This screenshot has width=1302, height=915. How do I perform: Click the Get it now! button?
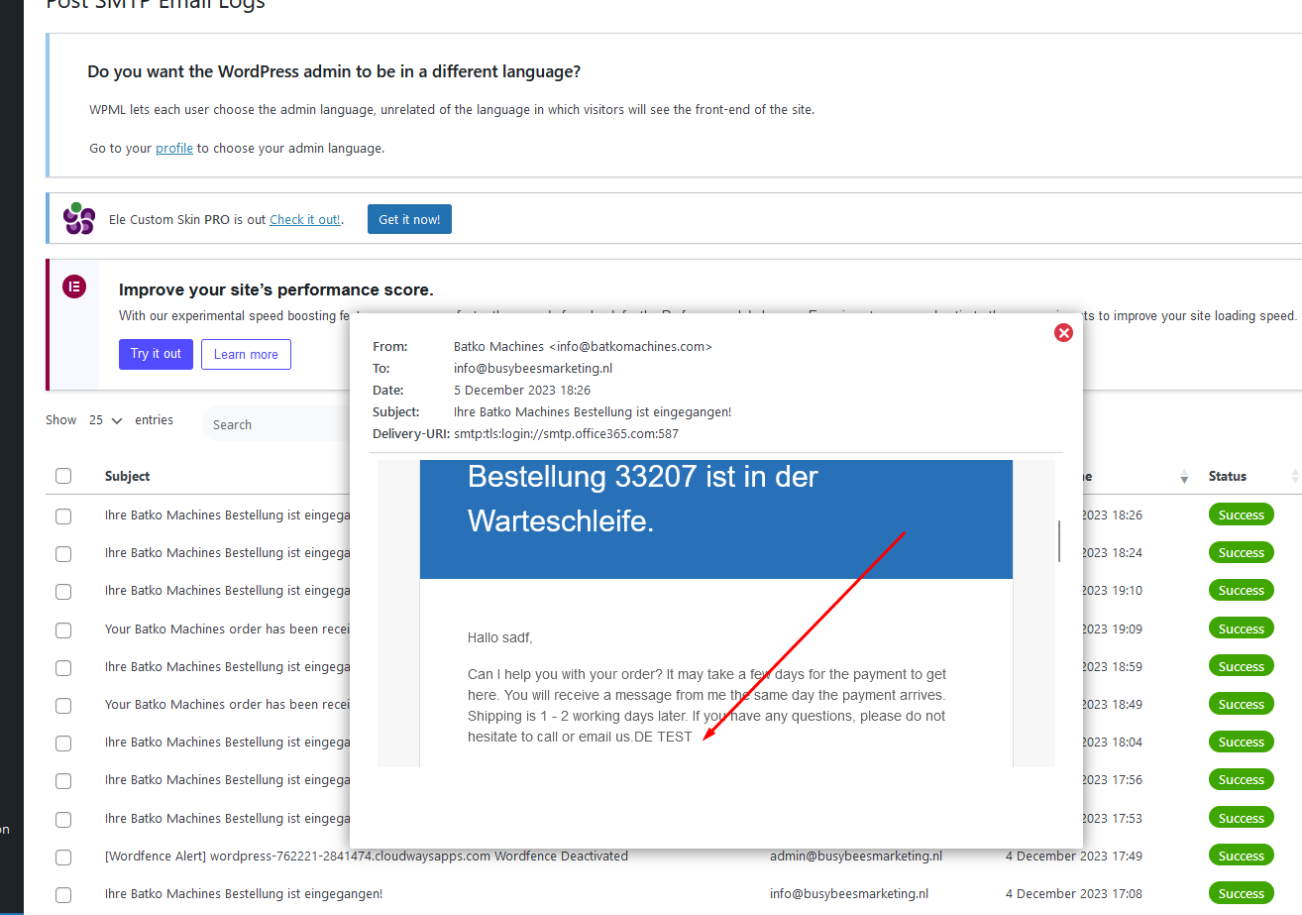coord(409,219)
